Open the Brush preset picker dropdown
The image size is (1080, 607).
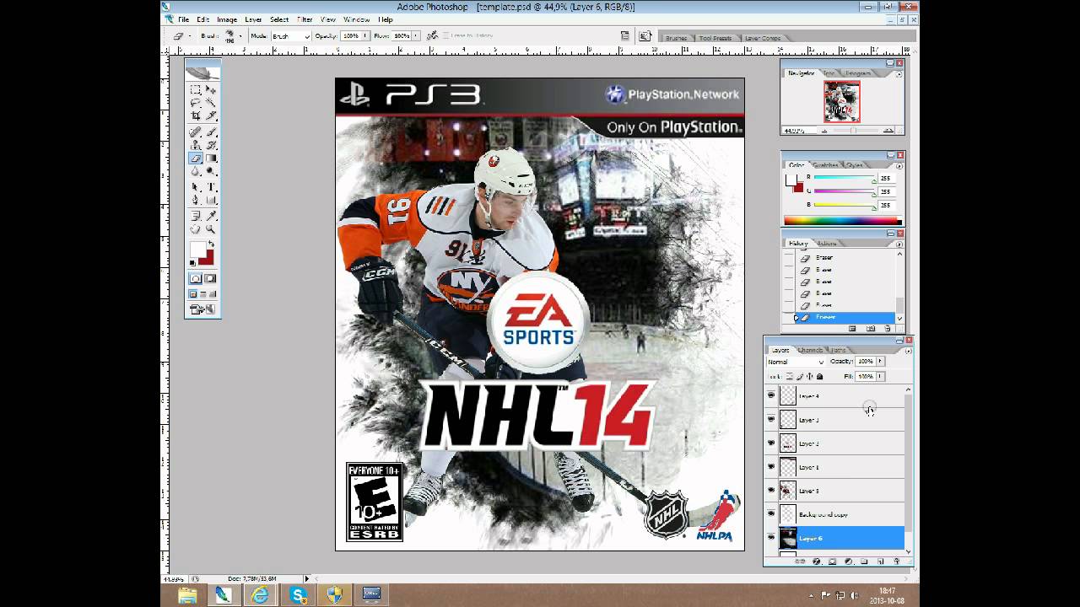tap(240, 36)
